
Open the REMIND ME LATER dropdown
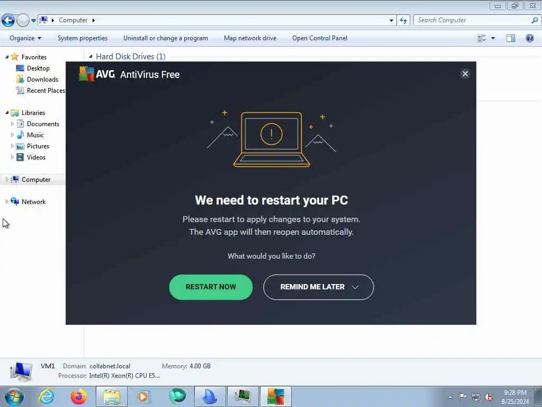[318, 287]
